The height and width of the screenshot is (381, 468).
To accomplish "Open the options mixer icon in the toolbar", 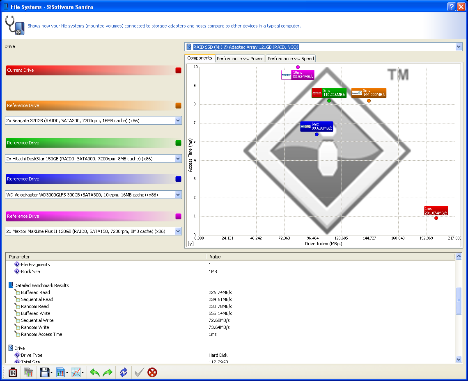I will [13, 372].
